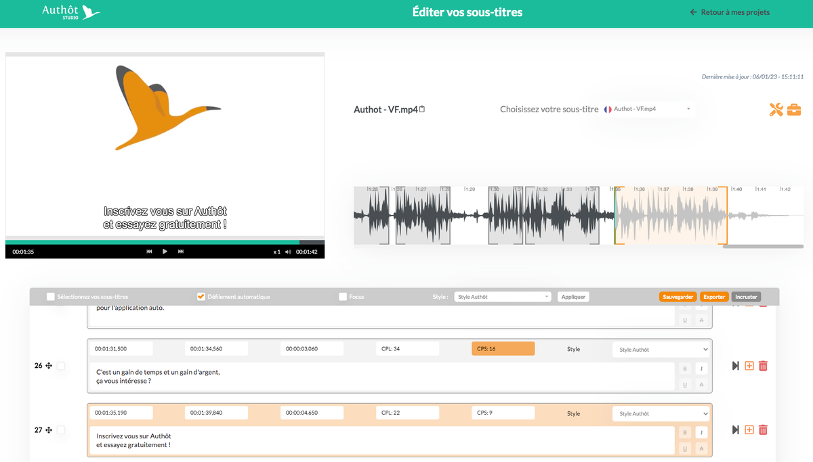This screenshot has width=813, height=462.
Task: Play from subtitle 26 using the skip icon
Action: tap(736, 366)
